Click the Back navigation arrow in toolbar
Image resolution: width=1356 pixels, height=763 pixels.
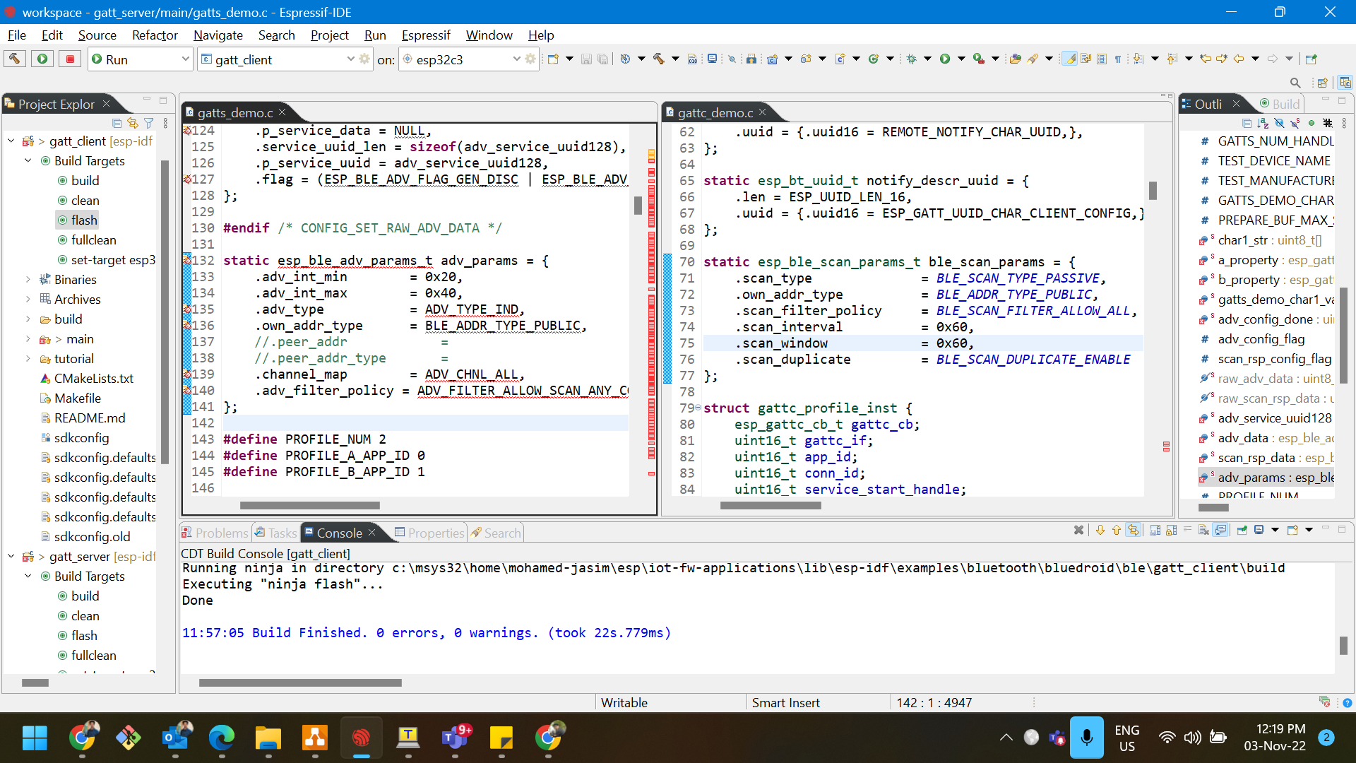[1239, 59]
